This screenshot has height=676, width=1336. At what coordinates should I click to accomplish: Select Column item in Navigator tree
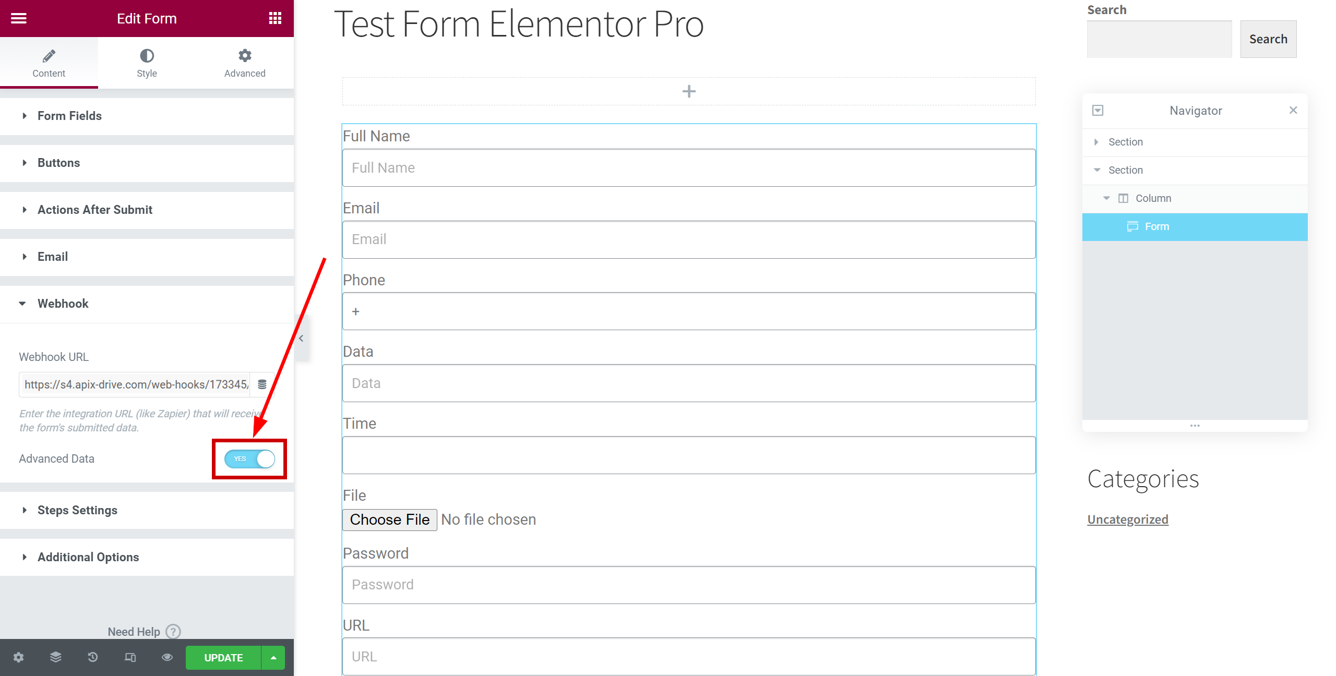point(1153,198)
